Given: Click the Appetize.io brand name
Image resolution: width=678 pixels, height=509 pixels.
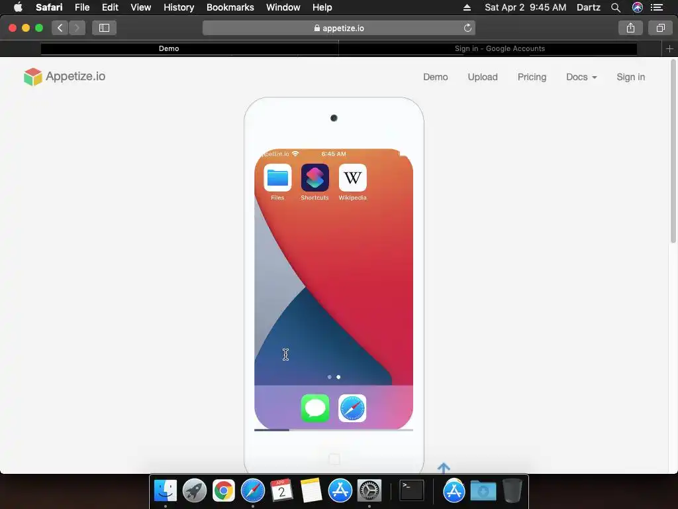Looking at the screenshot, I should [x=75, y=76].
